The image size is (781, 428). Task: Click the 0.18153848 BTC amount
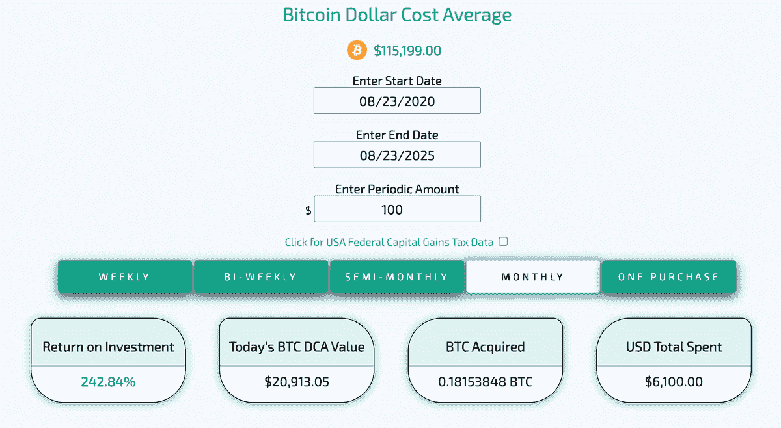point(486,382)
